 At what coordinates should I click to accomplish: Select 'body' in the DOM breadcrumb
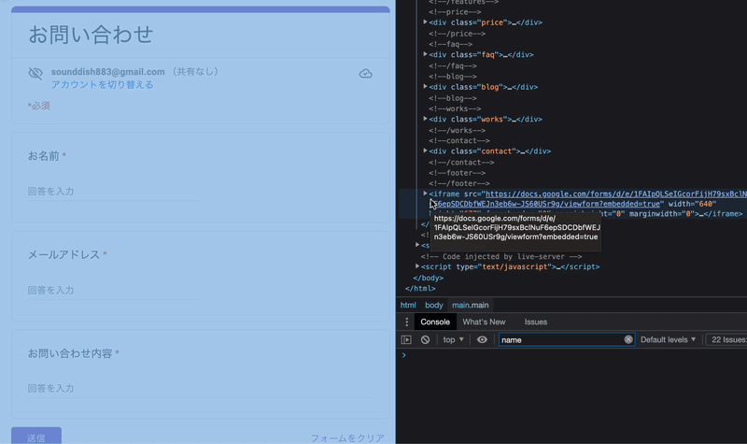click(434, 306)
